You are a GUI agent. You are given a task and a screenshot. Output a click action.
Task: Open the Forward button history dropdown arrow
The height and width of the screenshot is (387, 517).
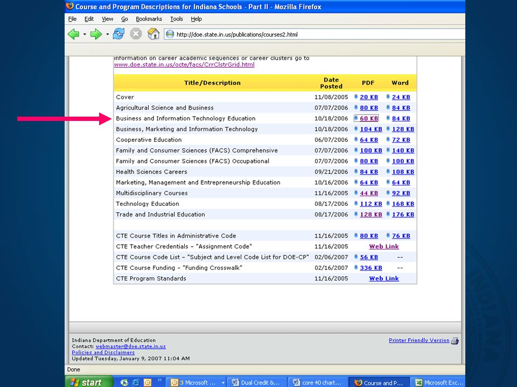(108, 34)
